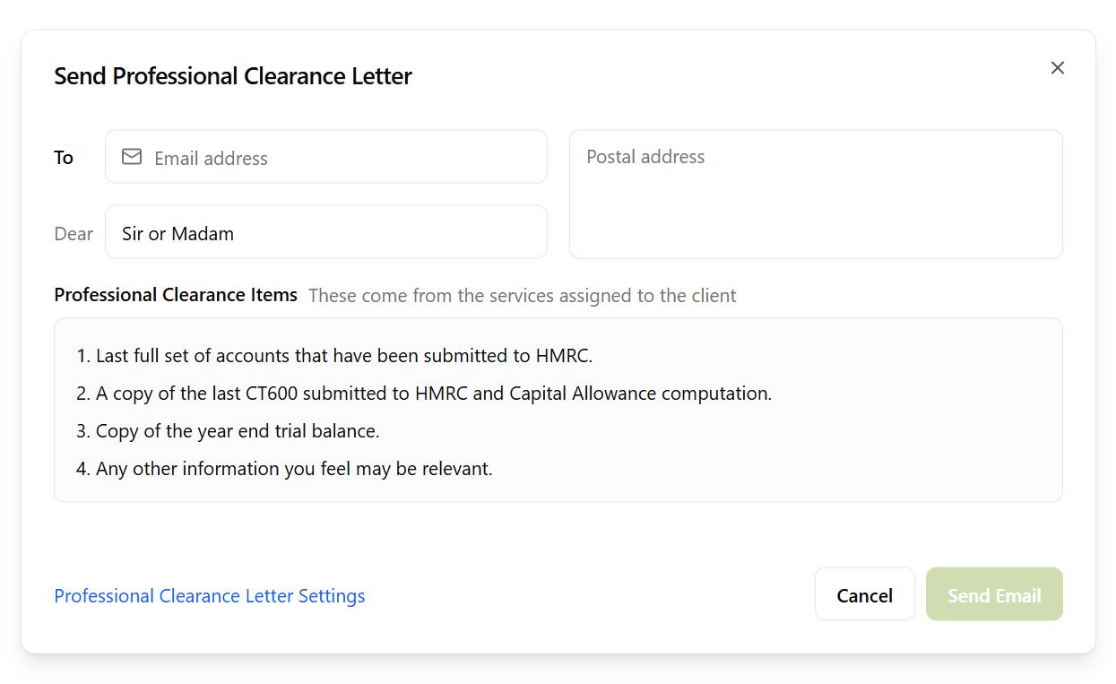
Task: Click the Postal address text area
Action: pyautogui.click(x=815, y=194)
